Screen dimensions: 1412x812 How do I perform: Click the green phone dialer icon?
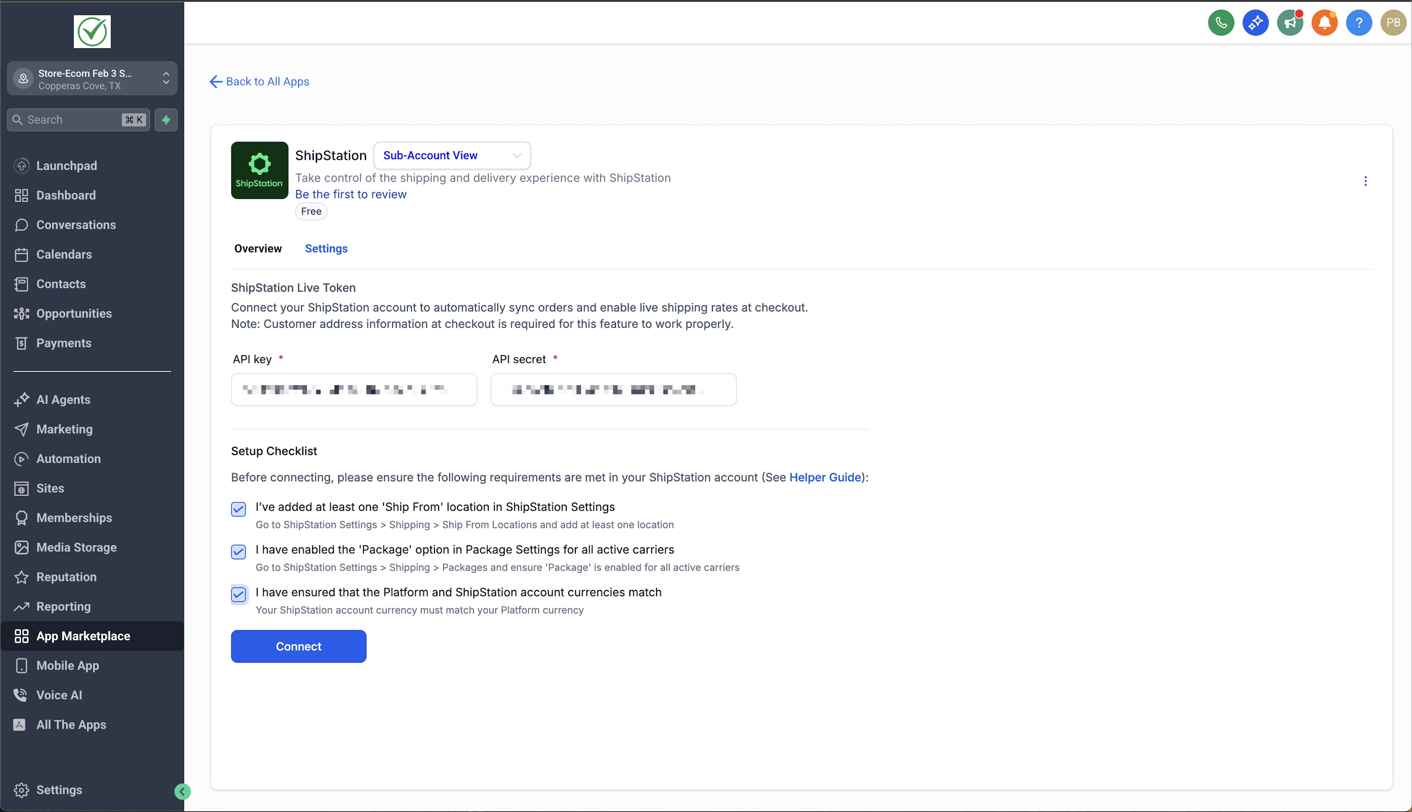point(1220,23)
